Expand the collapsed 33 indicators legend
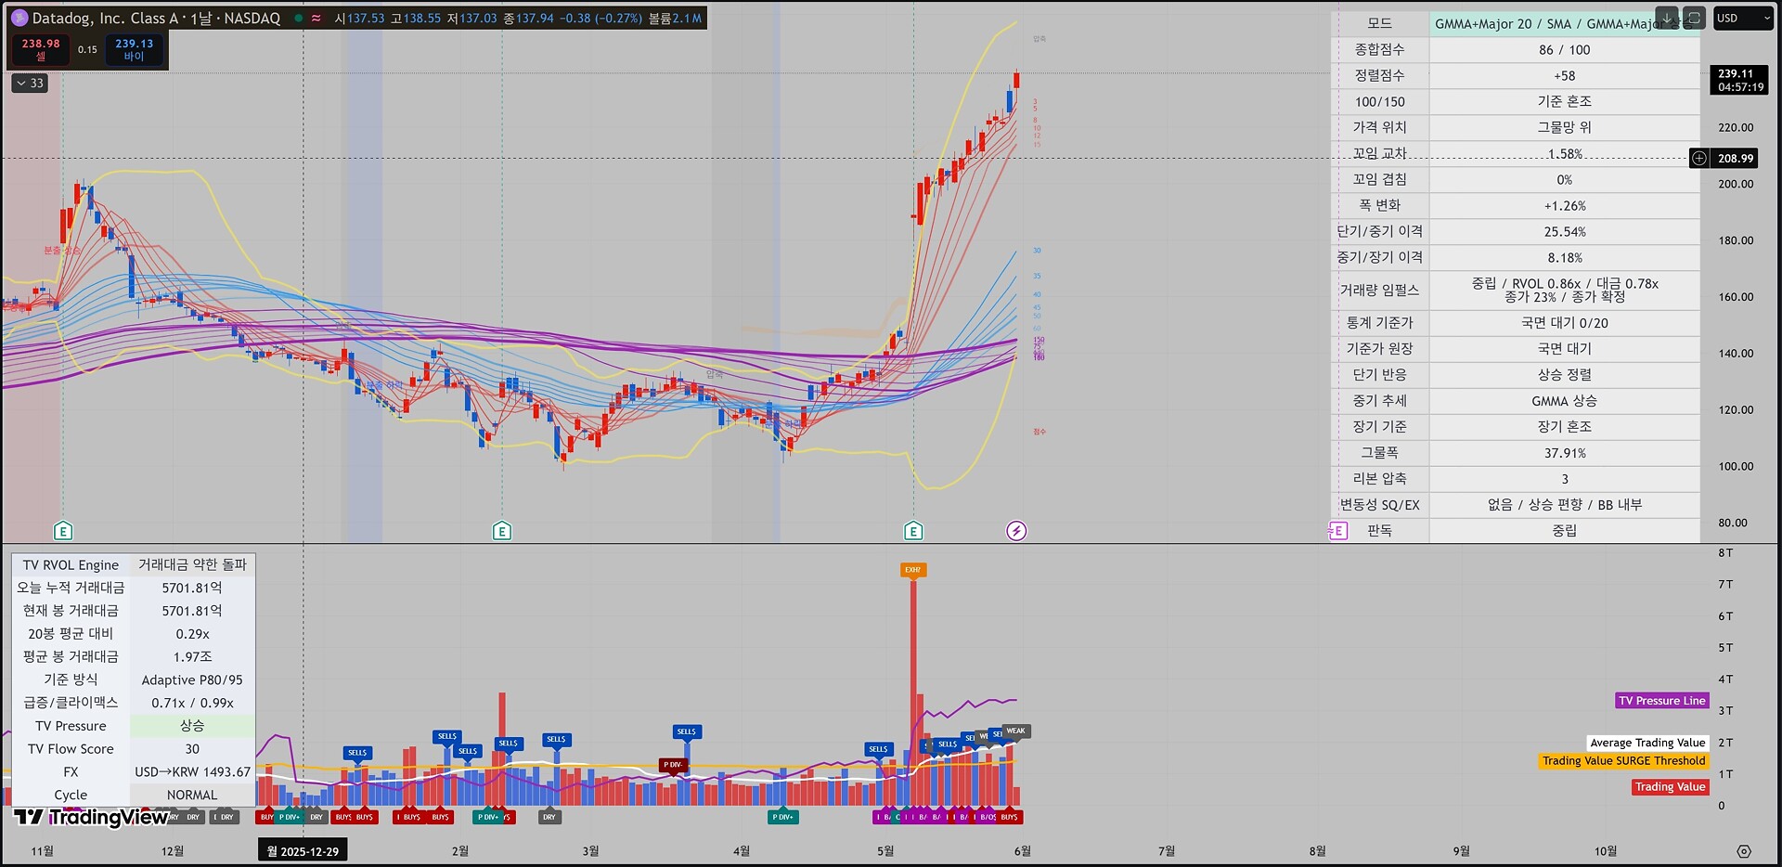Screen dimensions: 1782x867 30,84
